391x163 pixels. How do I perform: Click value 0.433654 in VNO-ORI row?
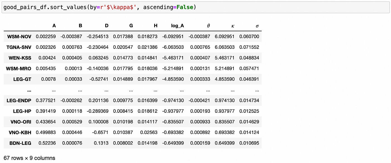point(46,122)
